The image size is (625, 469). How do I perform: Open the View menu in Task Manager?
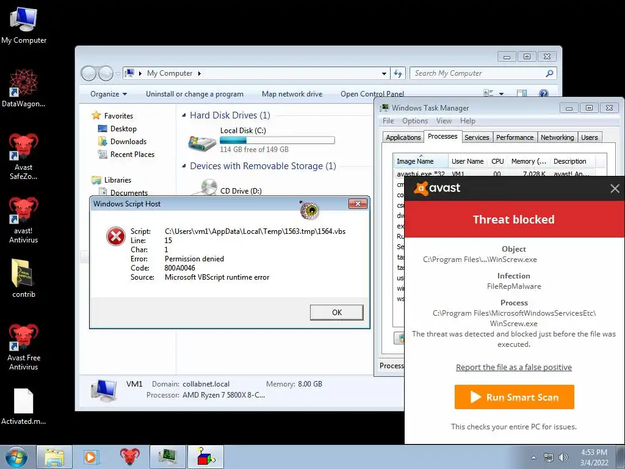444,121
